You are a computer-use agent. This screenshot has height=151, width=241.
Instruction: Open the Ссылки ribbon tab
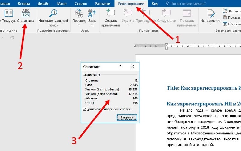pos(81,4)
